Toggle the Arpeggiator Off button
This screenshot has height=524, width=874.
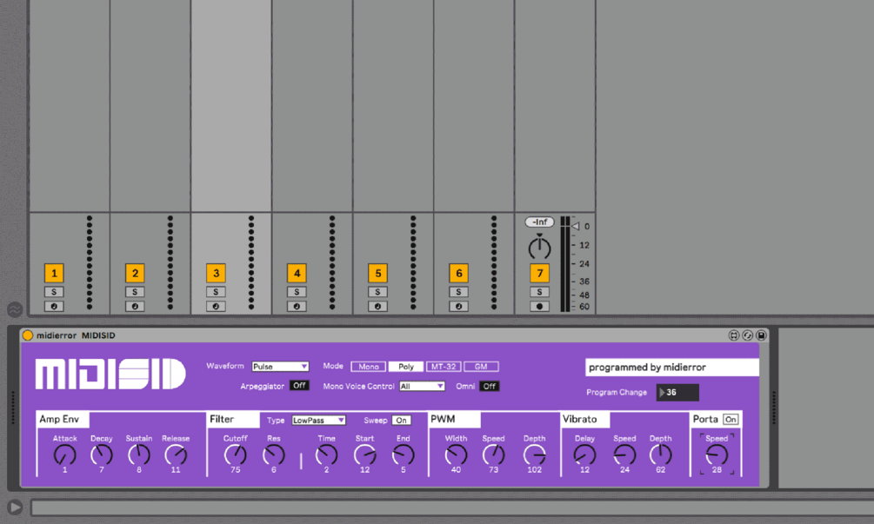tap(299, 385)
